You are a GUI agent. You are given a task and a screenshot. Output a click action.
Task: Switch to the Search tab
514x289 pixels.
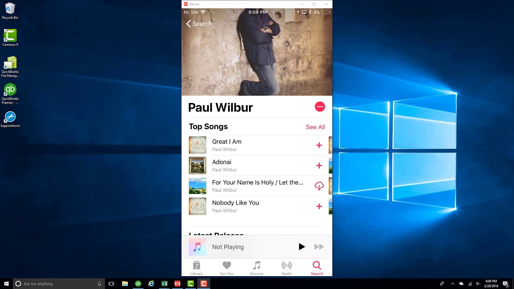point(317,268)
